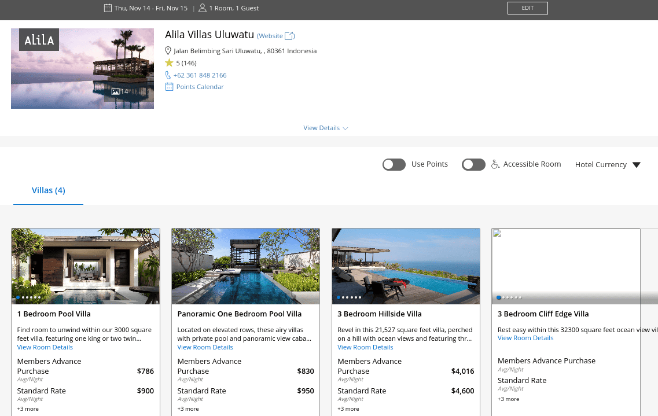The width and height of the screenshot is (658, 416).
Task: Select the $4,016 Members Advance Purchase rate
Action: click(462, 371)
